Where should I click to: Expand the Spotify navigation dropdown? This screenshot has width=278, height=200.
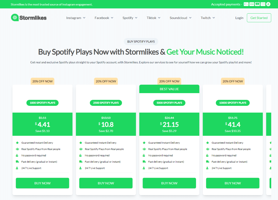tap(130, 18)
